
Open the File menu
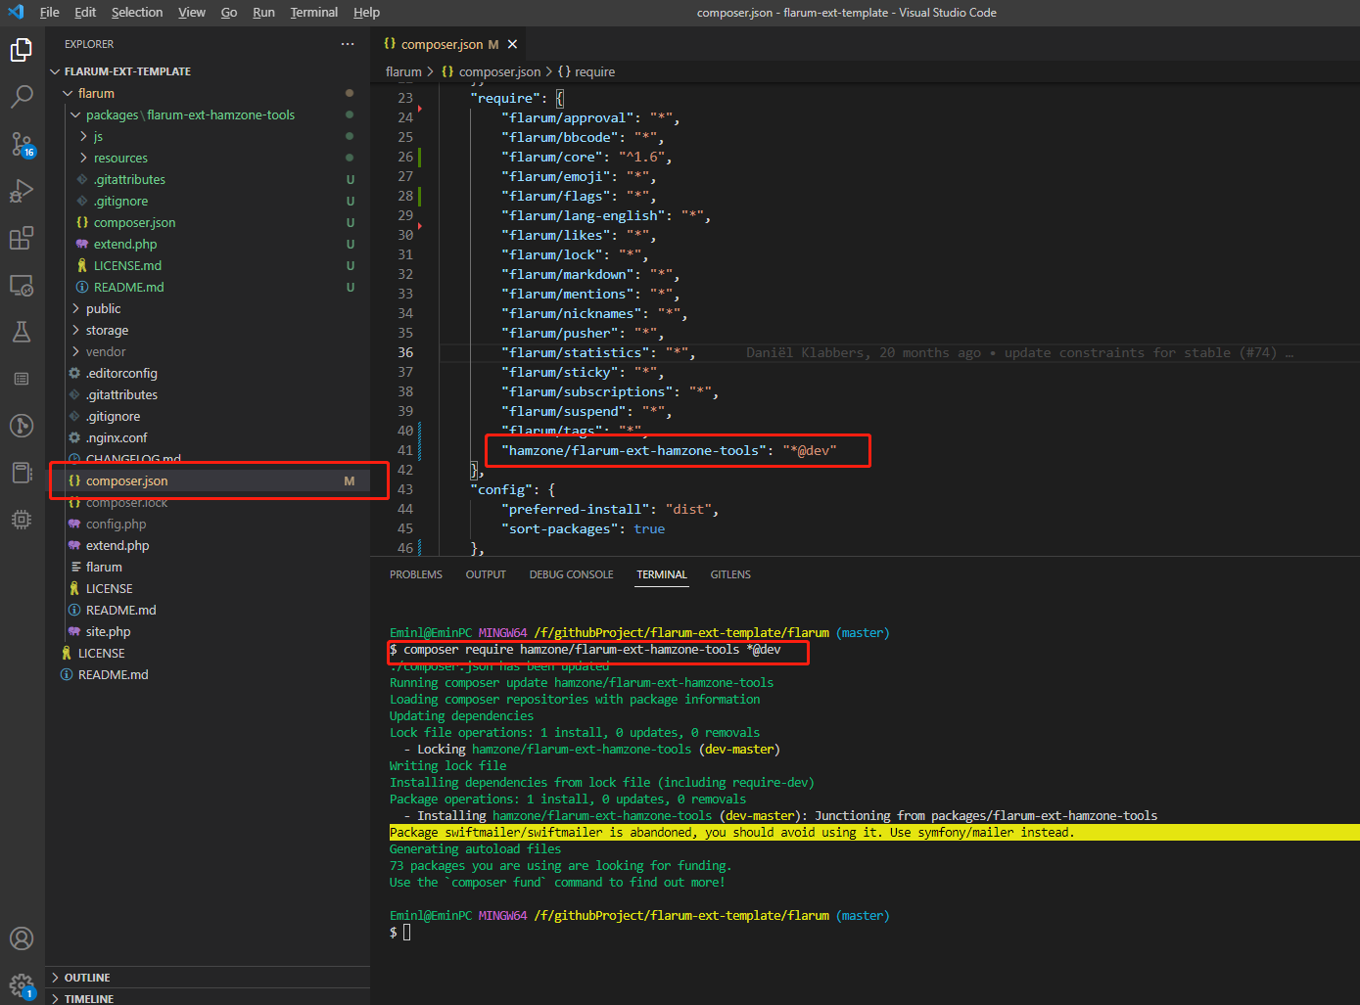tap(49, 12)
